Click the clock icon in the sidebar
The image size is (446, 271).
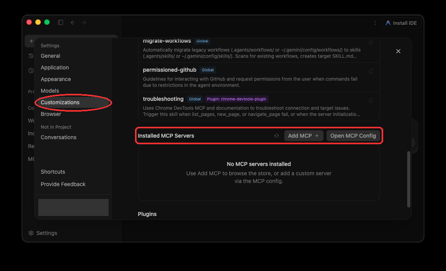click(31, 70)
